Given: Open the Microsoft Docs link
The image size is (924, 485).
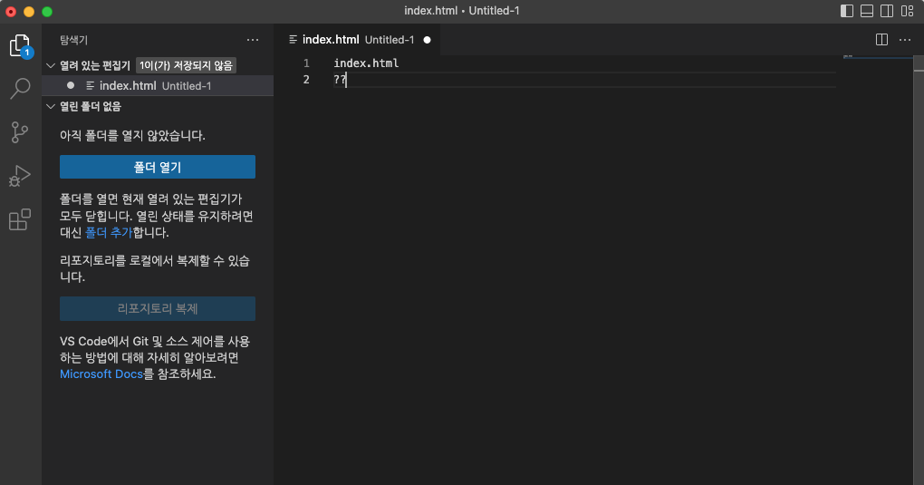Looking at the screenshot, I should (x=101, y=374).
